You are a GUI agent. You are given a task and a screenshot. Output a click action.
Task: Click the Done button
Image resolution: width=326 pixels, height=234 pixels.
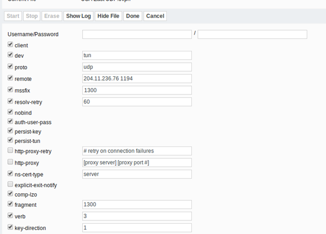pyautogui.click(x=132, y=16)
